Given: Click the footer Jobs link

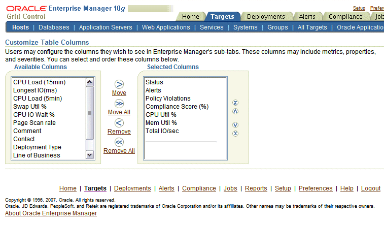Looking at the screenshot, I should 230,188.
